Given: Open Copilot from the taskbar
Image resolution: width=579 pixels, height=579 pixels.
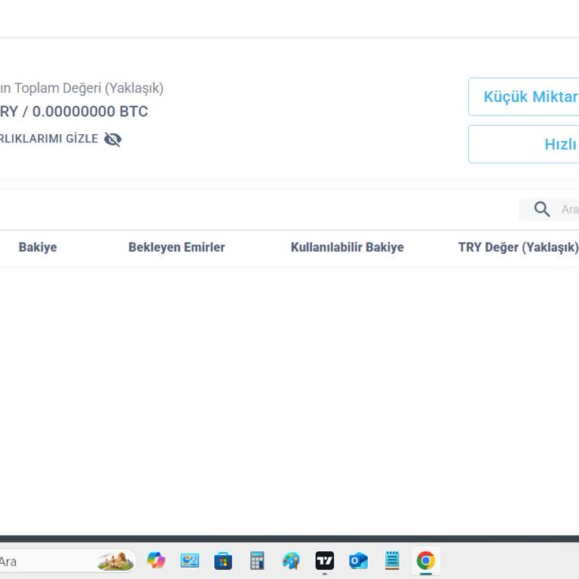Looking at the screenshot, I should [156, 561].
